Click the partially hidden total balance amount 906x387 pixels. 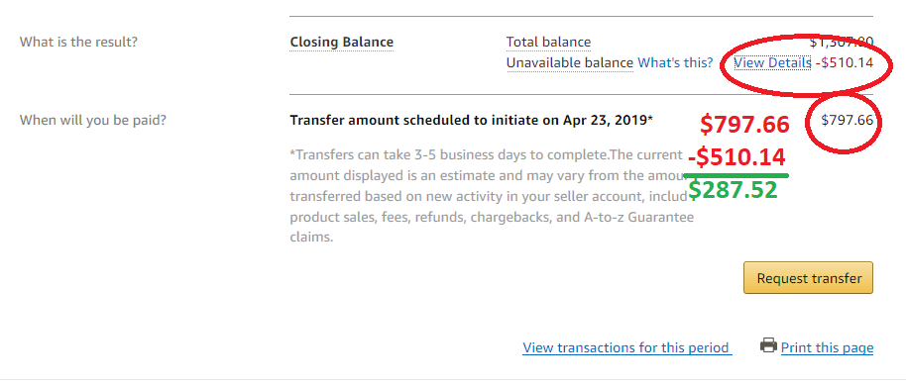coord(842,43)
